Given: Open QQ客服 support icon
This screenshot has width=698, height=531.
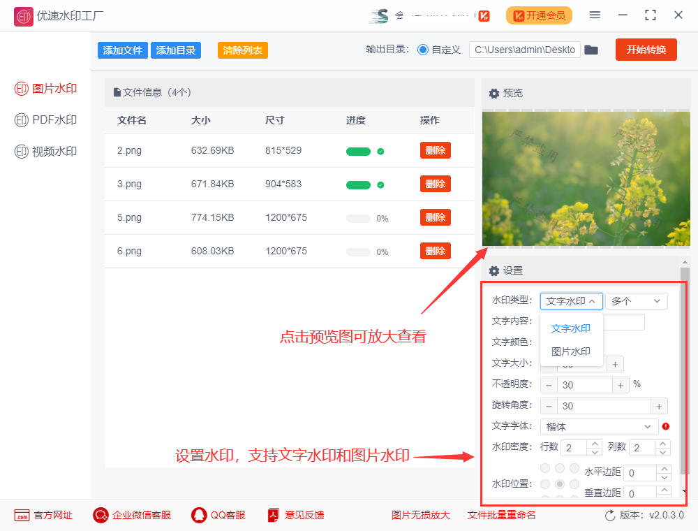Looking at the screenshot, I should pos(199,515).
